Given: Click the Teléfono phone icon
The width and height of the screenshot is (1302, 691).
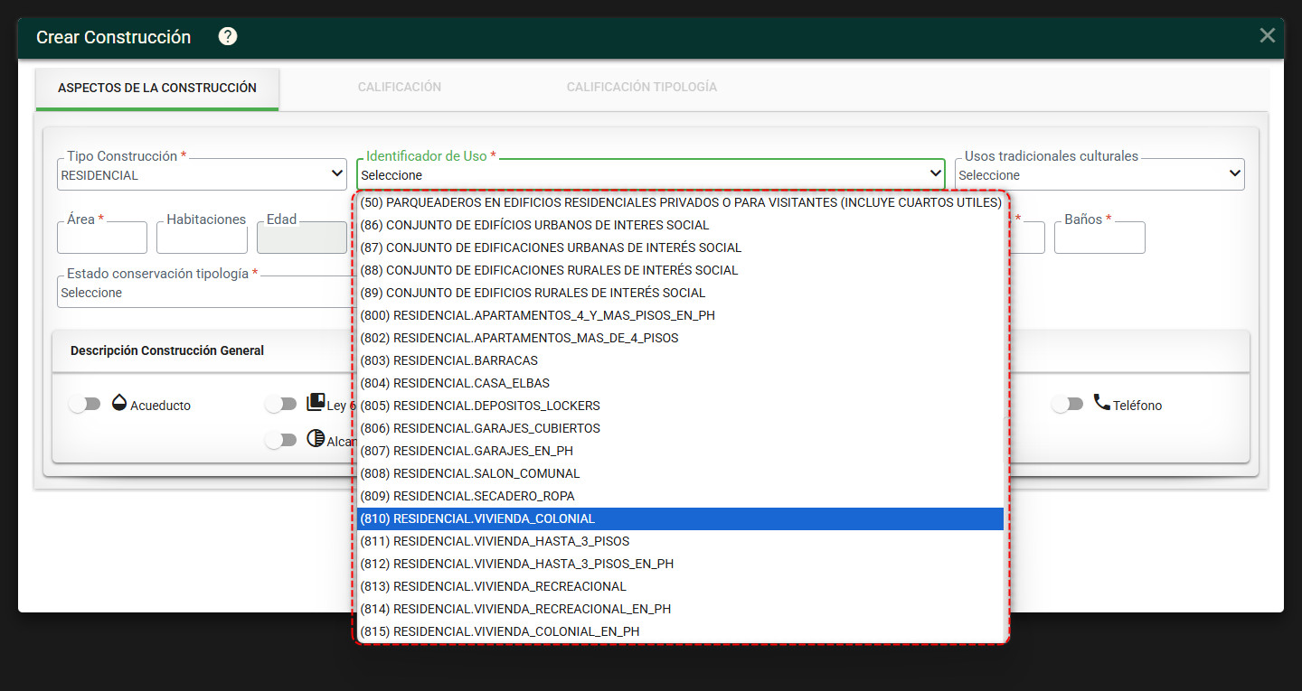Looking at the screenshot, I should coord(1101,403).
